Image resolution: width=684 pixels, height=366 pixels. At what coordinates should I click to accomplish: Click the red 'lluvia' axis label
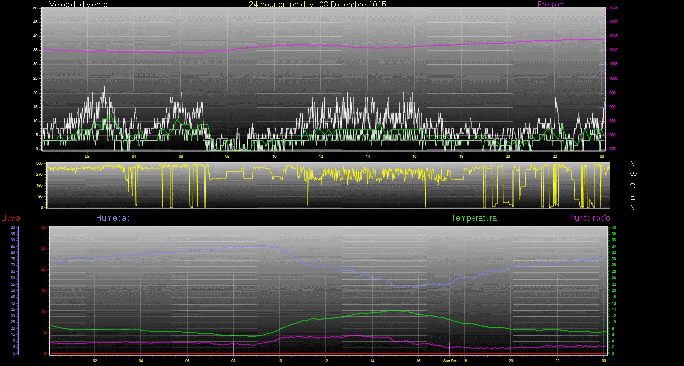point(11,218)
